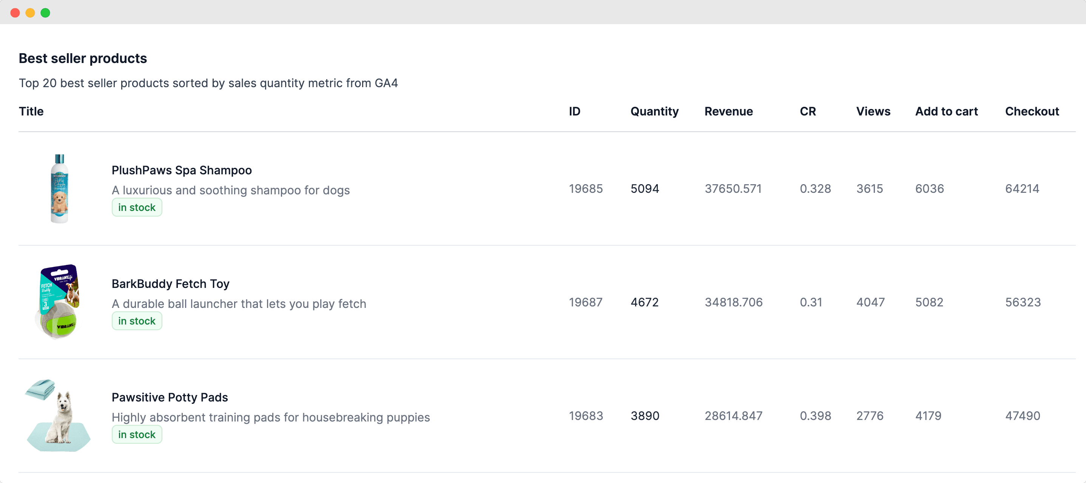Select product ID 19685 cell
Screen dimensions: 1086x483
coord(586,189)
